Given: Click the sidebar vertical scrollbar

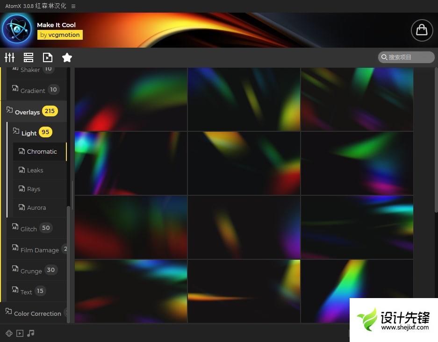Looking at the screenshot, I should (69, 262).
